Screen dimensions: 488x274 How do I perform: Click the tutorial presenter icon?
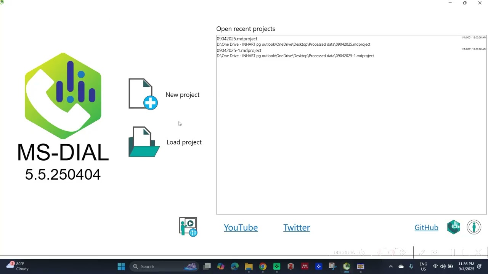click(x=188, y=227)
